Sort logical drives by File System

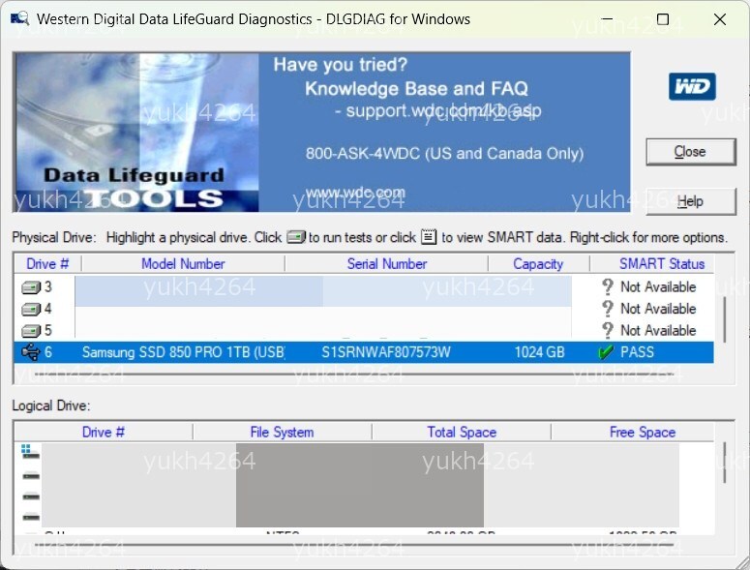click(282, 432)
